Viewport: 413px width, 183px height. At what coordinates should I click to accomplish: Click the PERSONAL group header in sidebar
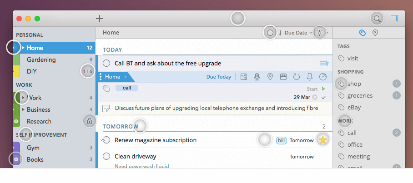click(x=29, y=35)
